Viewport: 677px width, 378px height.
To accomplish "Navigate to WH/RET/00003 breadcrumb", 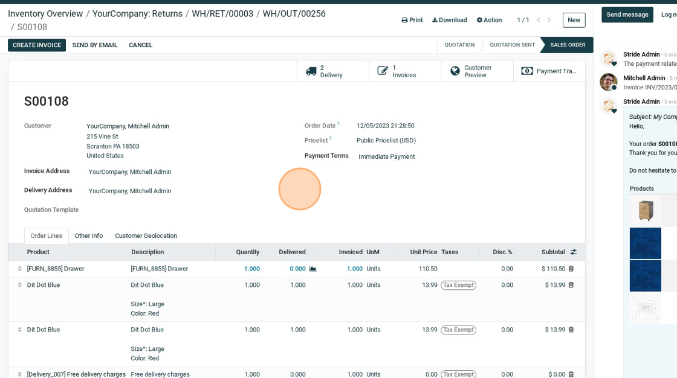I will click(x=222, y=13).
